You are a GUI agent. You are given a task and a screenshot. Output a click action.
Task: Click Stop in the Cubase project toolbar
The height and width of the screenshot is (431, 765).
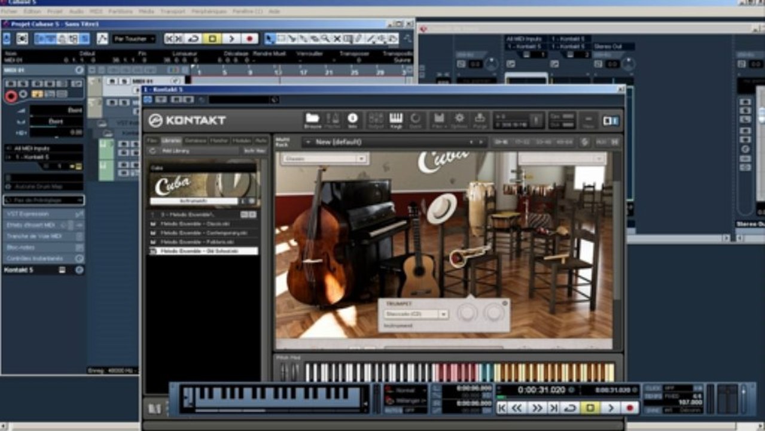point(212,38)
